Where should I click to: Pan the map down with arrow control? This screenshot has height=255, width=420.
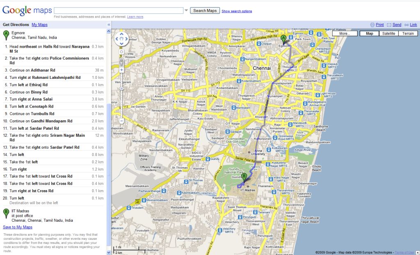pos(121,44)
